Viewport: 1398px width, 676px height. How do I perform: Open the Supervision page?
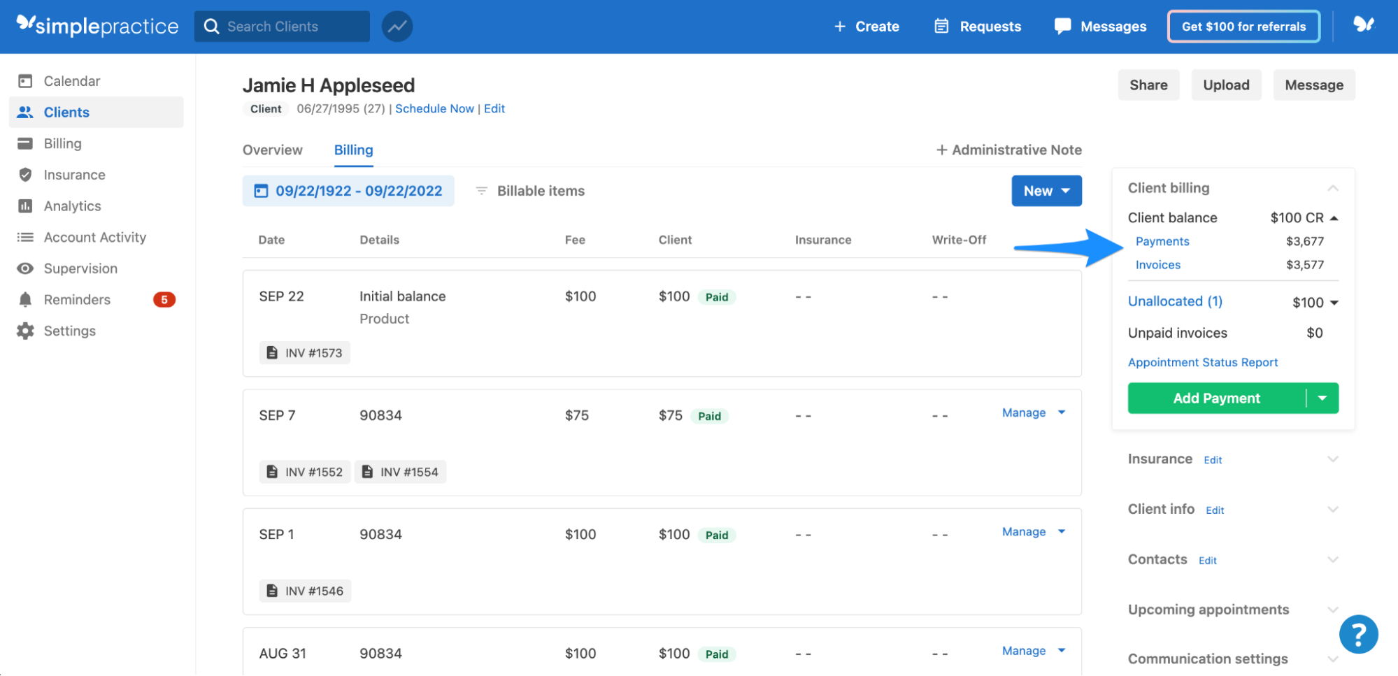pos(80,268)
